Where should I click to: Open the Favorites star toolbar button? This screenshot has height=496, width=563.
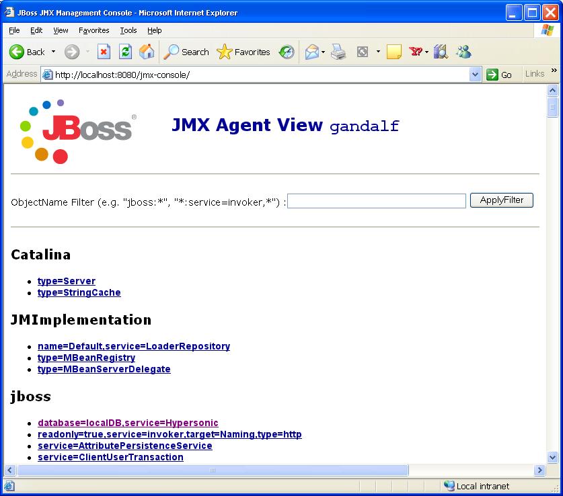(243, 52)
